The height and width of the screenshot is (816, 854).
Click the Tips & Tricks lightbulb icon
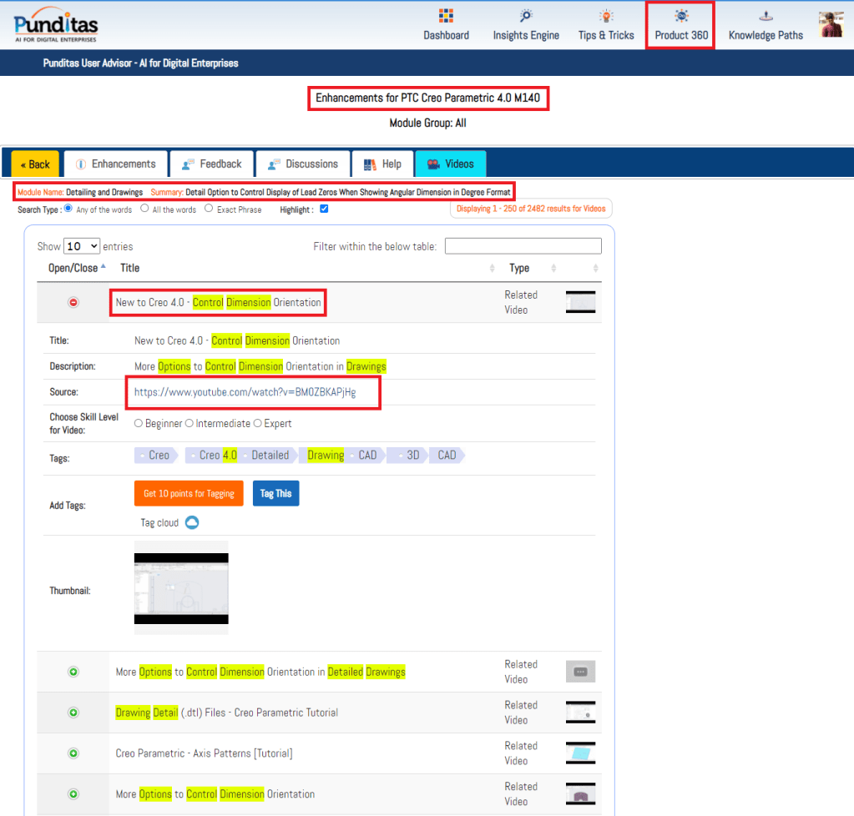(x=606, y=16)
